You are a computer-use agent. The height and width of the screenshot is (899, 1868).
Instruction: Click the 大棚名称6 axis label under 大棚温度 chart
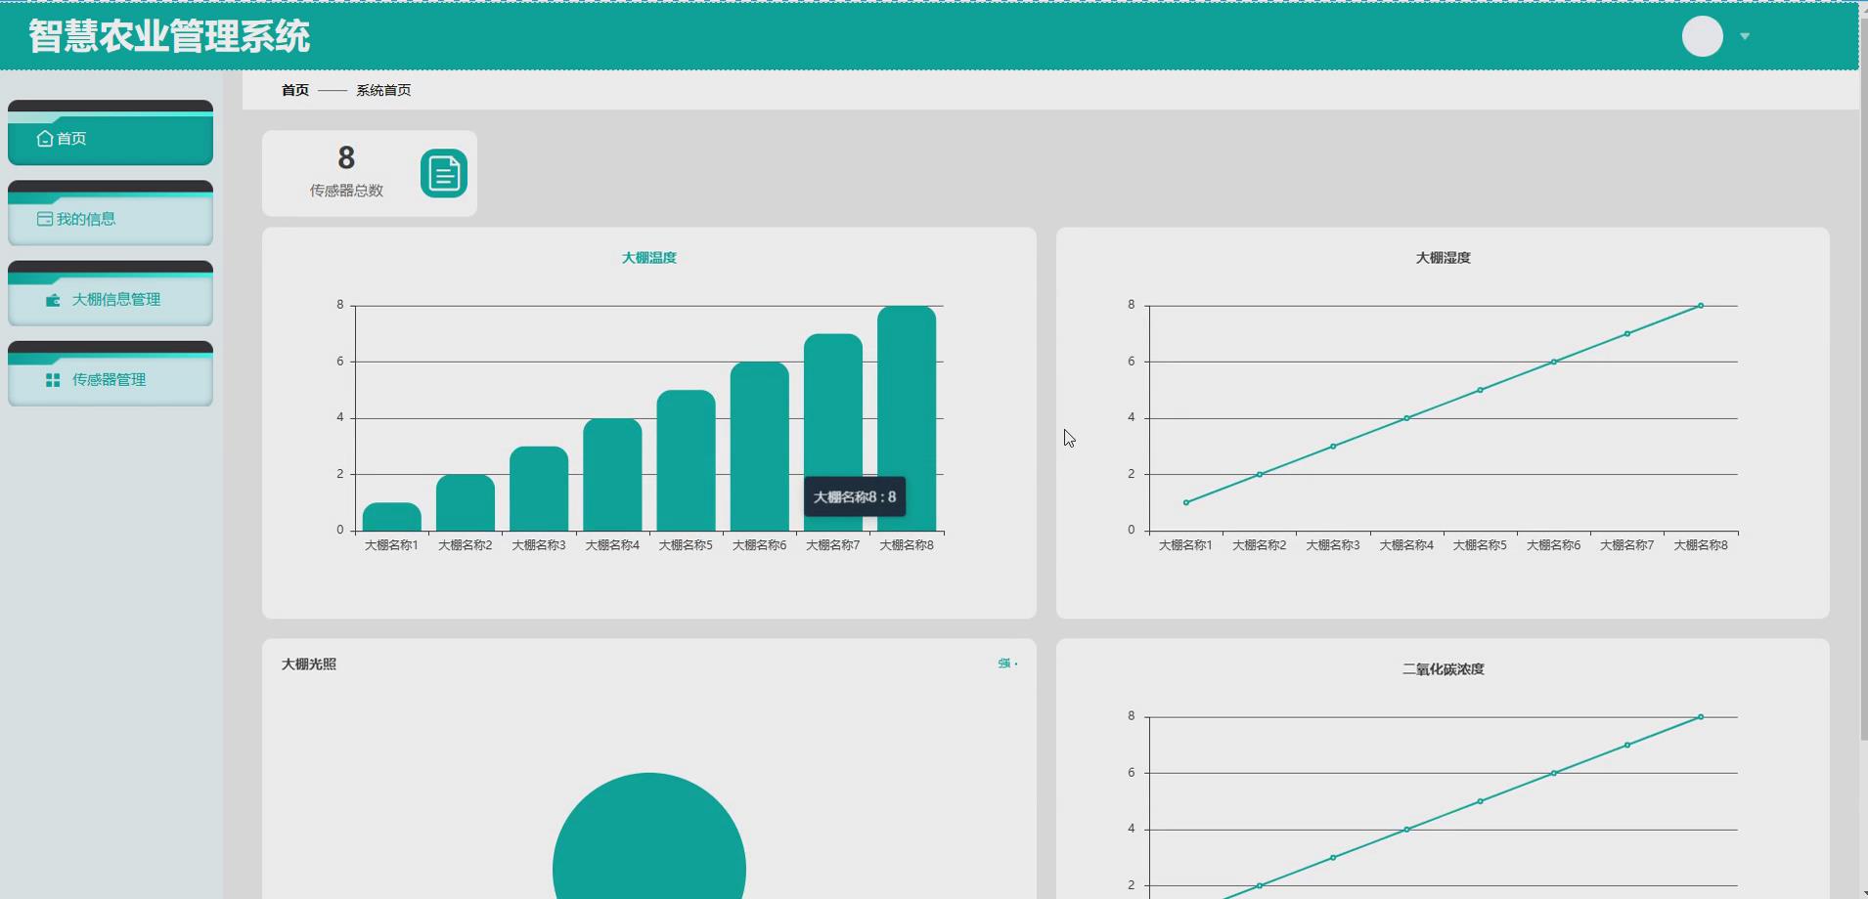pos(760,545)
